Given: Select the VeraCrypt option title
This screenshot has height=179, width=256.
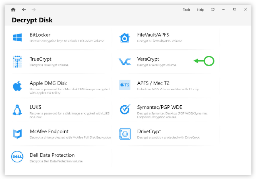Looking at the screenshot, I should click(148, 59).
